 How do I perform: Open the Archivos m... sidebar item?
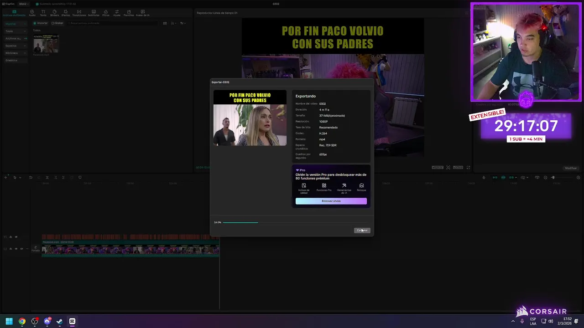tap(15, 38)
